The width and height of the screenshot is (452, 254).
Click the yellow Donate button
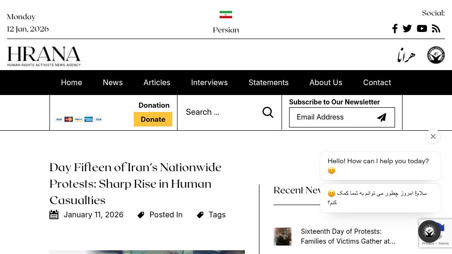coord(153,119)
